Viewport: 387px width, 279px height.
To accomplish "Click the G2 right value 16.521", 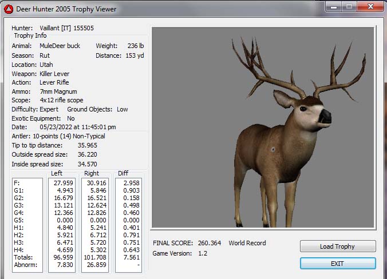I will (97, 198).
